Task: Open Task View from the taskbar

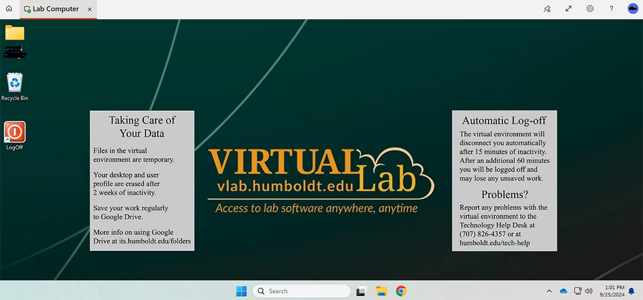Action: tap(361, 291)
